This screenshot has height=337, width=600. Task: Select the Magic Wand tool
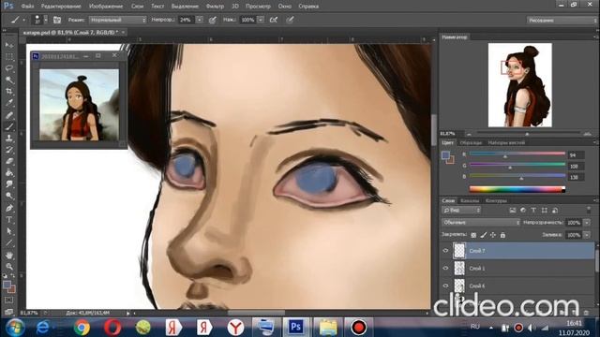point(9,80)
